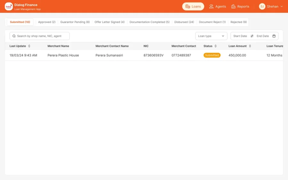This screenshot has height=180, width=288.
Task: Click the NIC column header
Action: [x=146, y=46]
